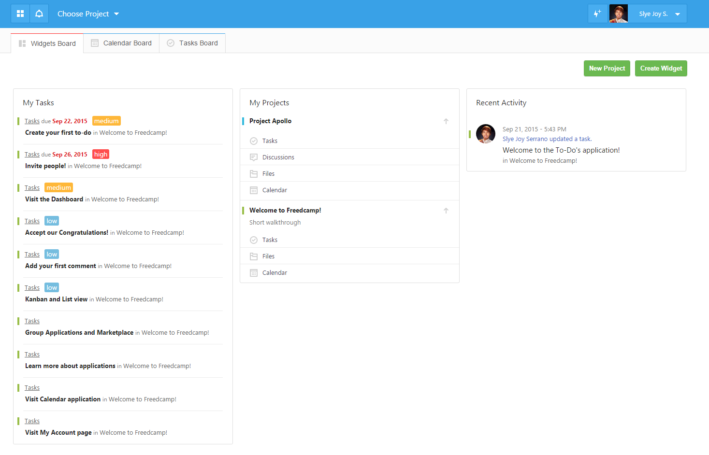Click Tasks link above 'Invite people!'
Image resolution: width=709 pixels, height=455 pixels.
click(32, 155)
